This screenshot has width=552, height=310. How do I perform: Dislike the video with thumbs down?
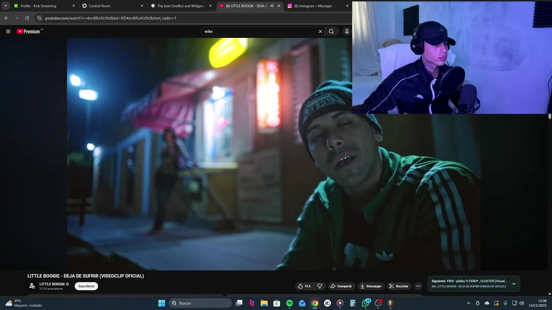320,286
